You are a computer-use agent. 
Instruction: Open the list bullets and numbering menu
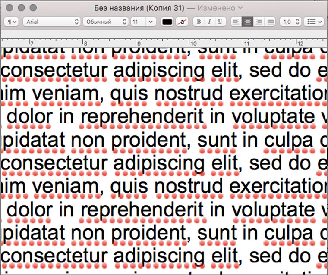pyautogui.click(x=314, y=22)
